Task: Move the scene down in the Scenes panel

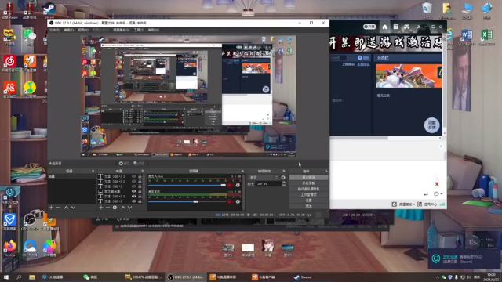Action: (x=73, y=207)
